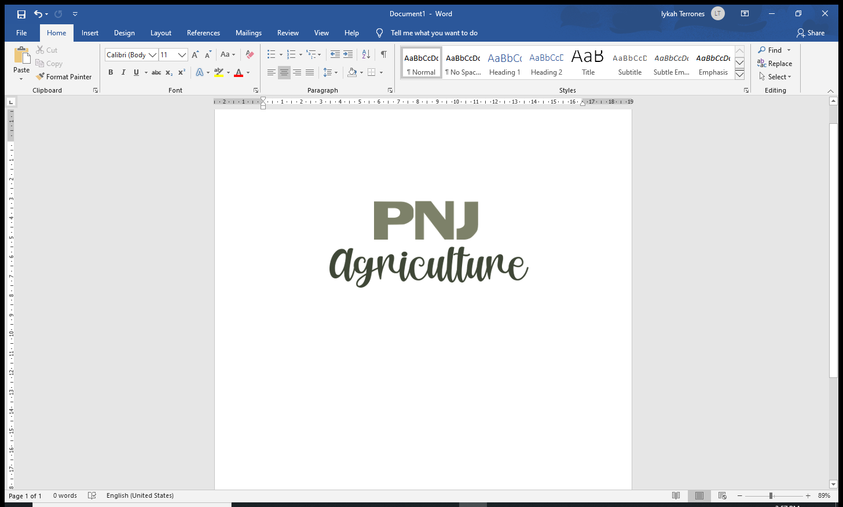Click the Grow Font Size icon
Image resolution: width=843 pixels, height=507 pixels.
point(195,54)
